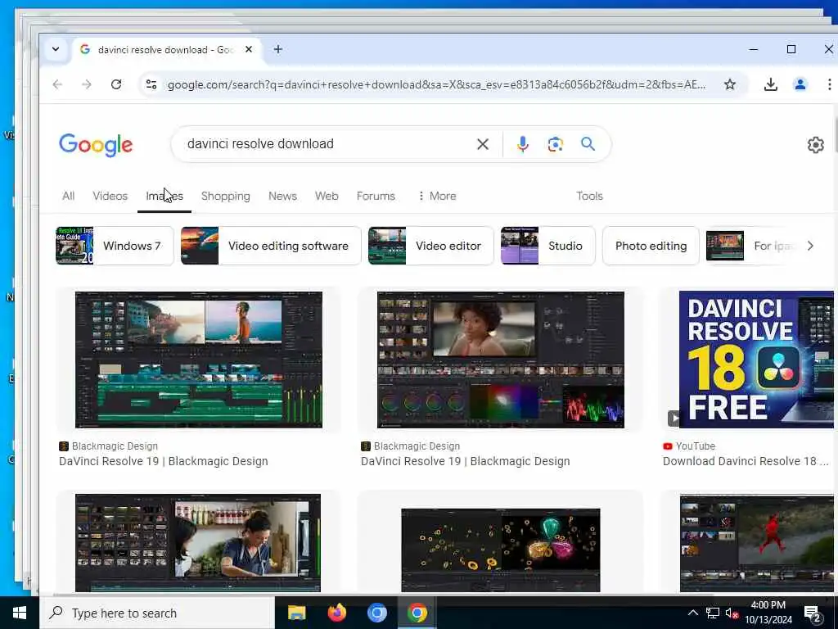The height and width of the screenshot is (629, 838).
Task: Show more filter chips with right chevron
Action: (810, 246)
